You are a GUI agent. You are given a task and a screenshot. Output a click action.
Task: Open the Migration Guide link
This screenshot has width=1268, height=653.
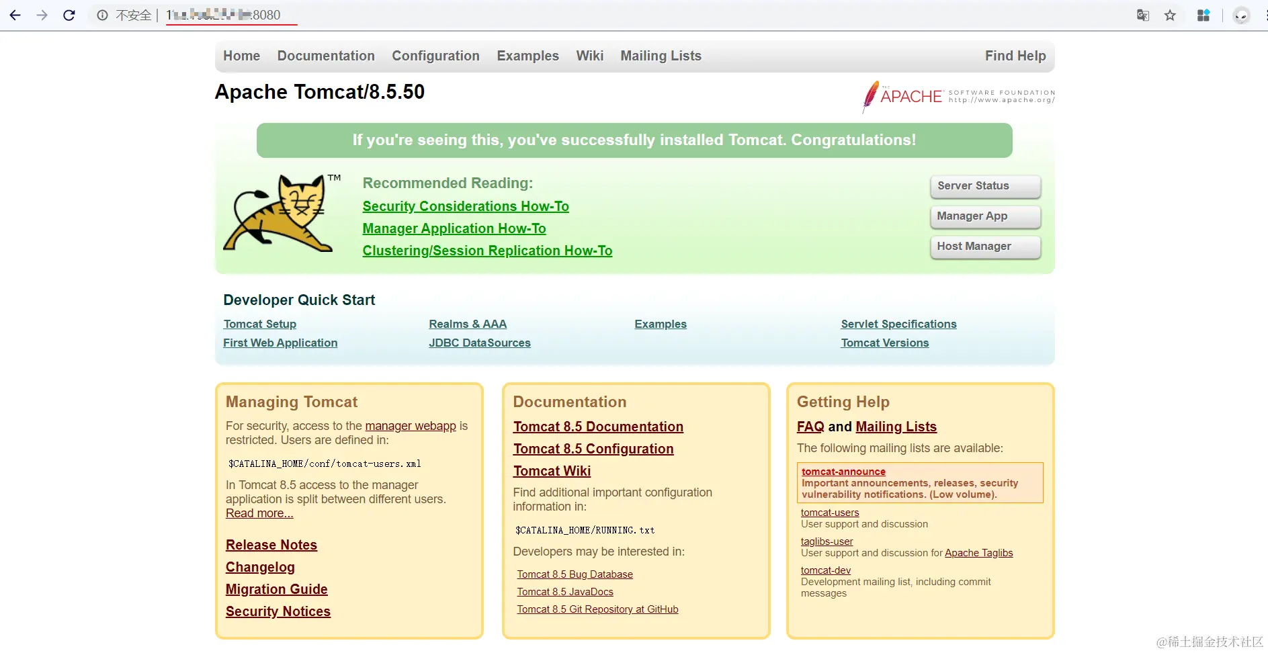(277, 589)
